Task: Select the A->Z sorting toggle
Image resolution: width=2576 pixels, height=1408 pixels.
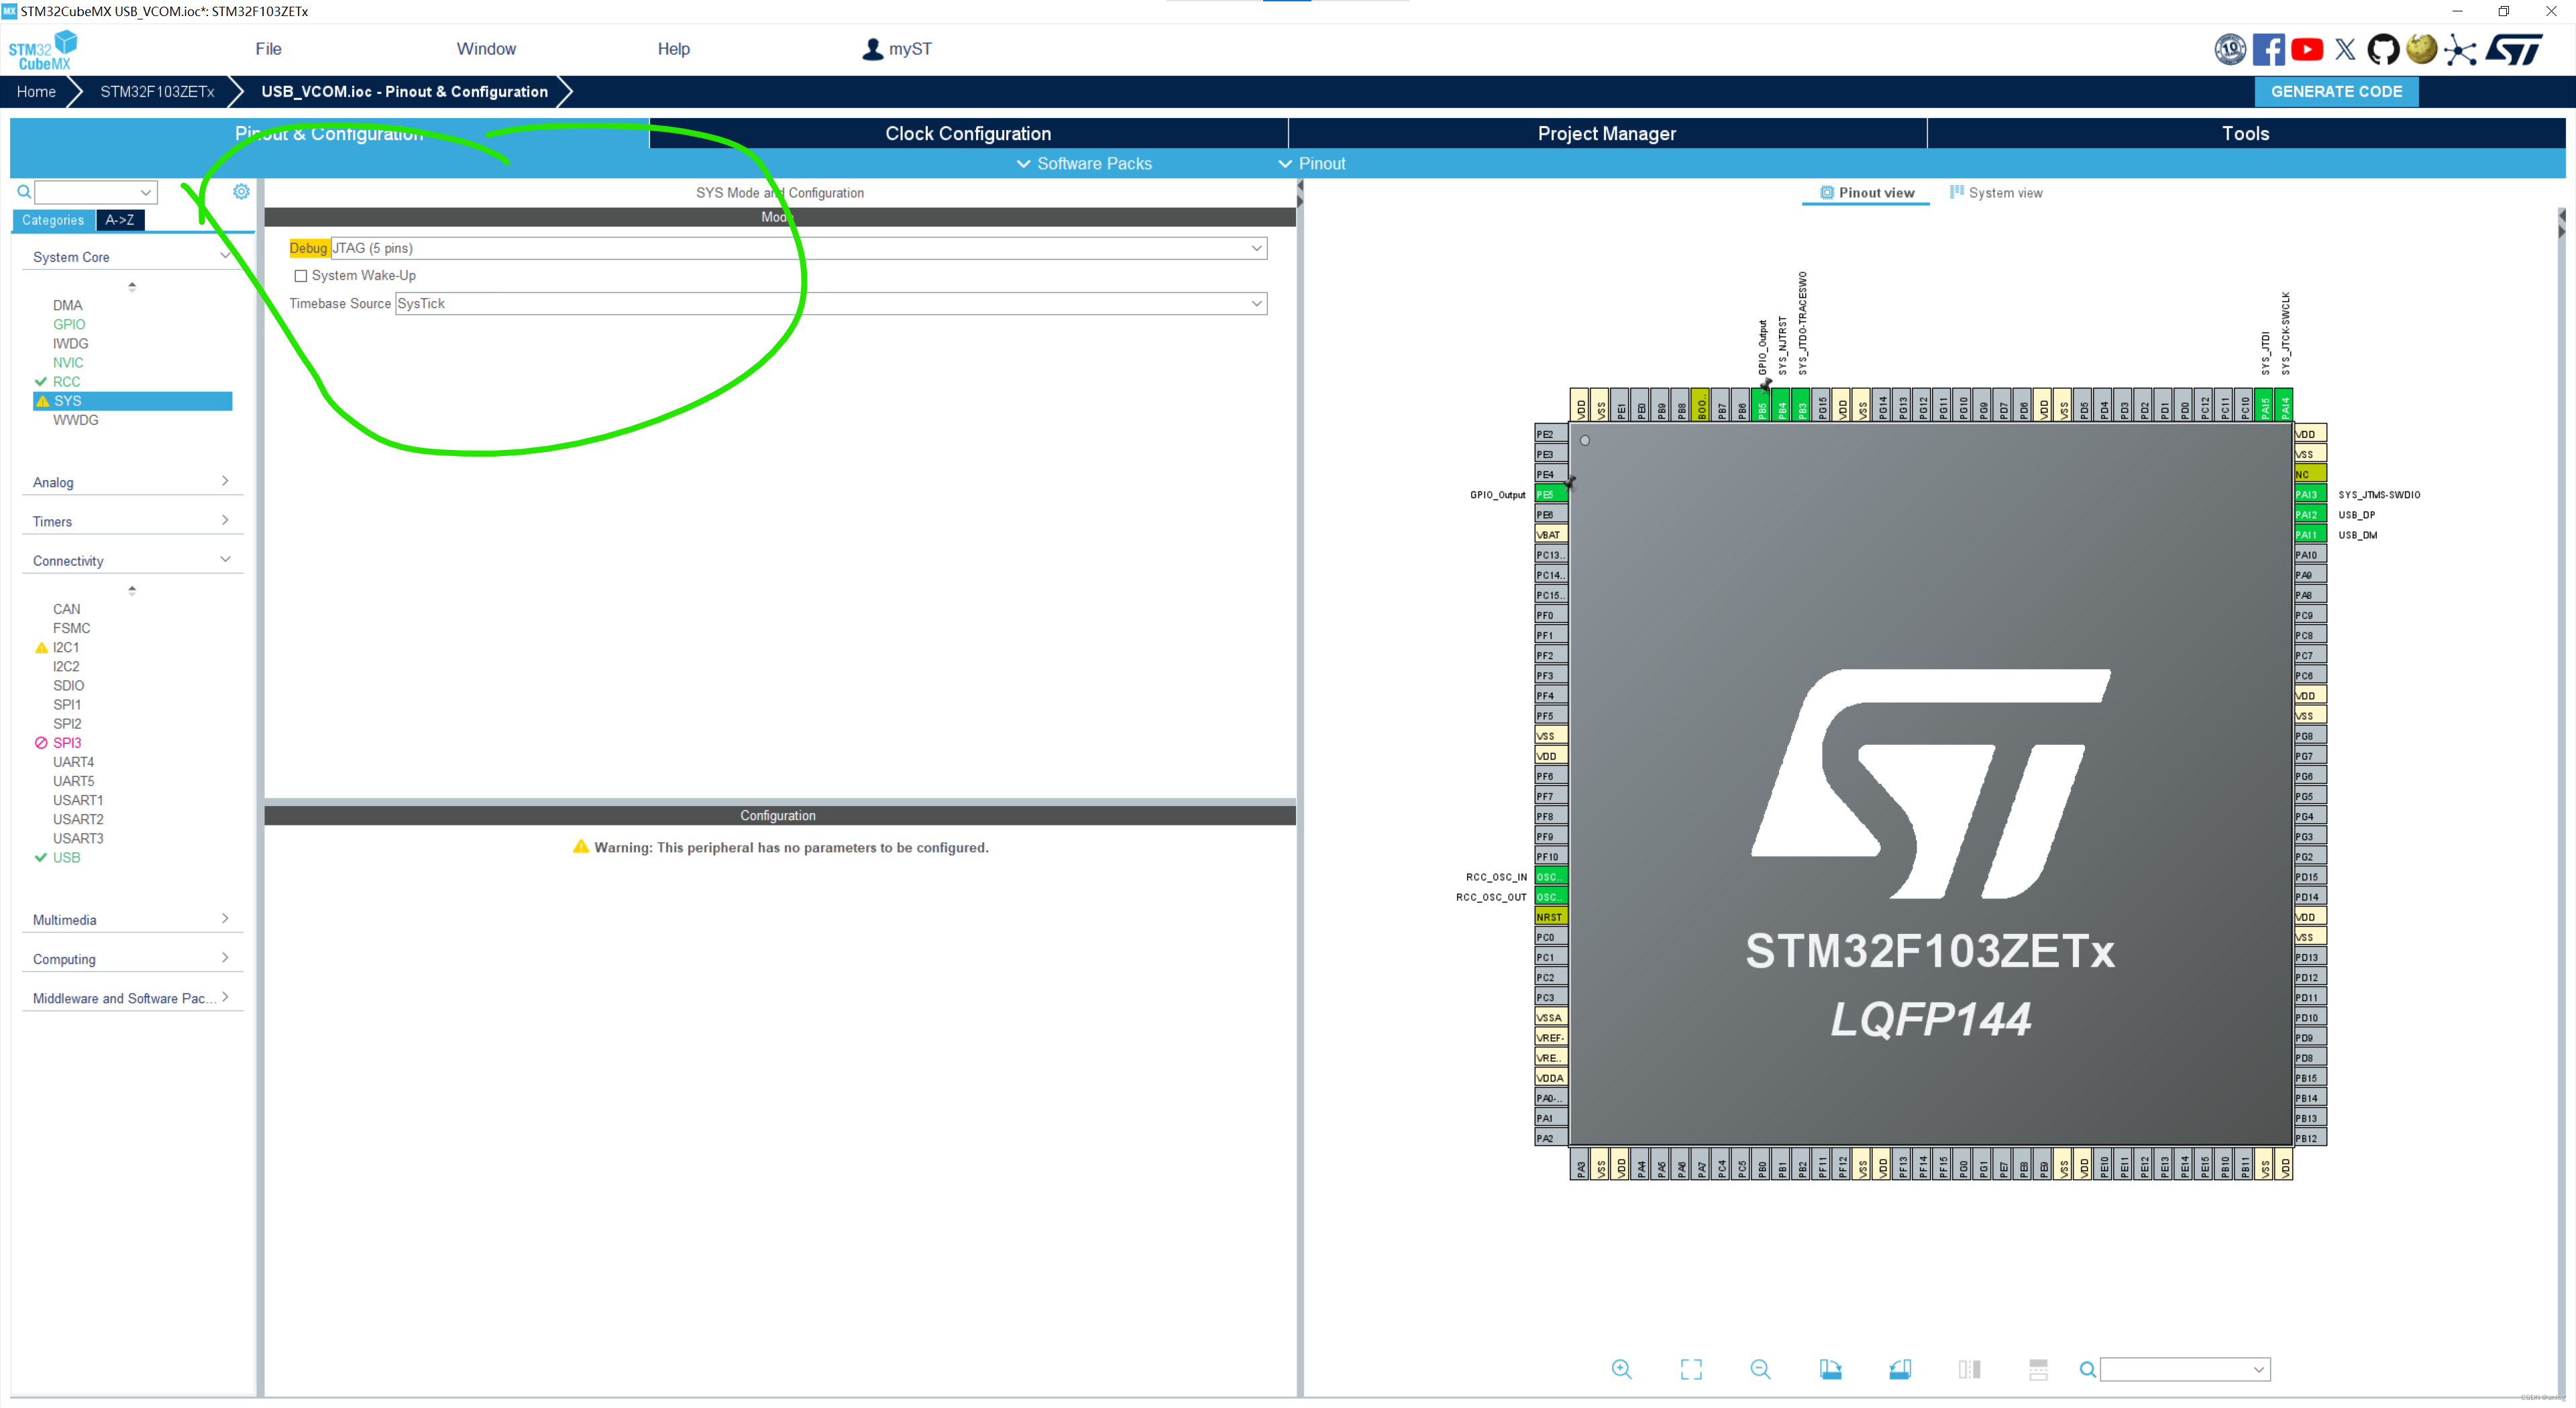Action: 120,220
